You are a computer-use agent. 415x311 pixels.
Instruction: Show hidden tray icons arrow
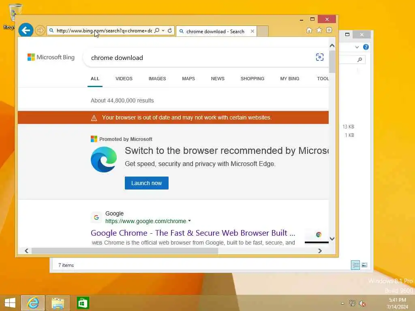point(342,303)
